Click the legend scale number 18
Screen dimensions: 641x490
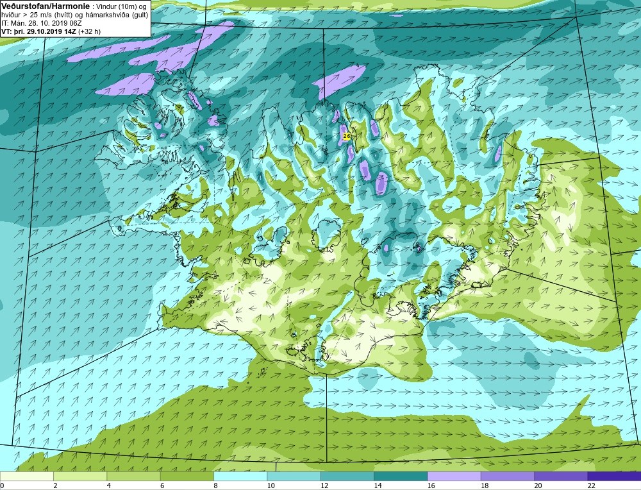(x=485, y=486)
